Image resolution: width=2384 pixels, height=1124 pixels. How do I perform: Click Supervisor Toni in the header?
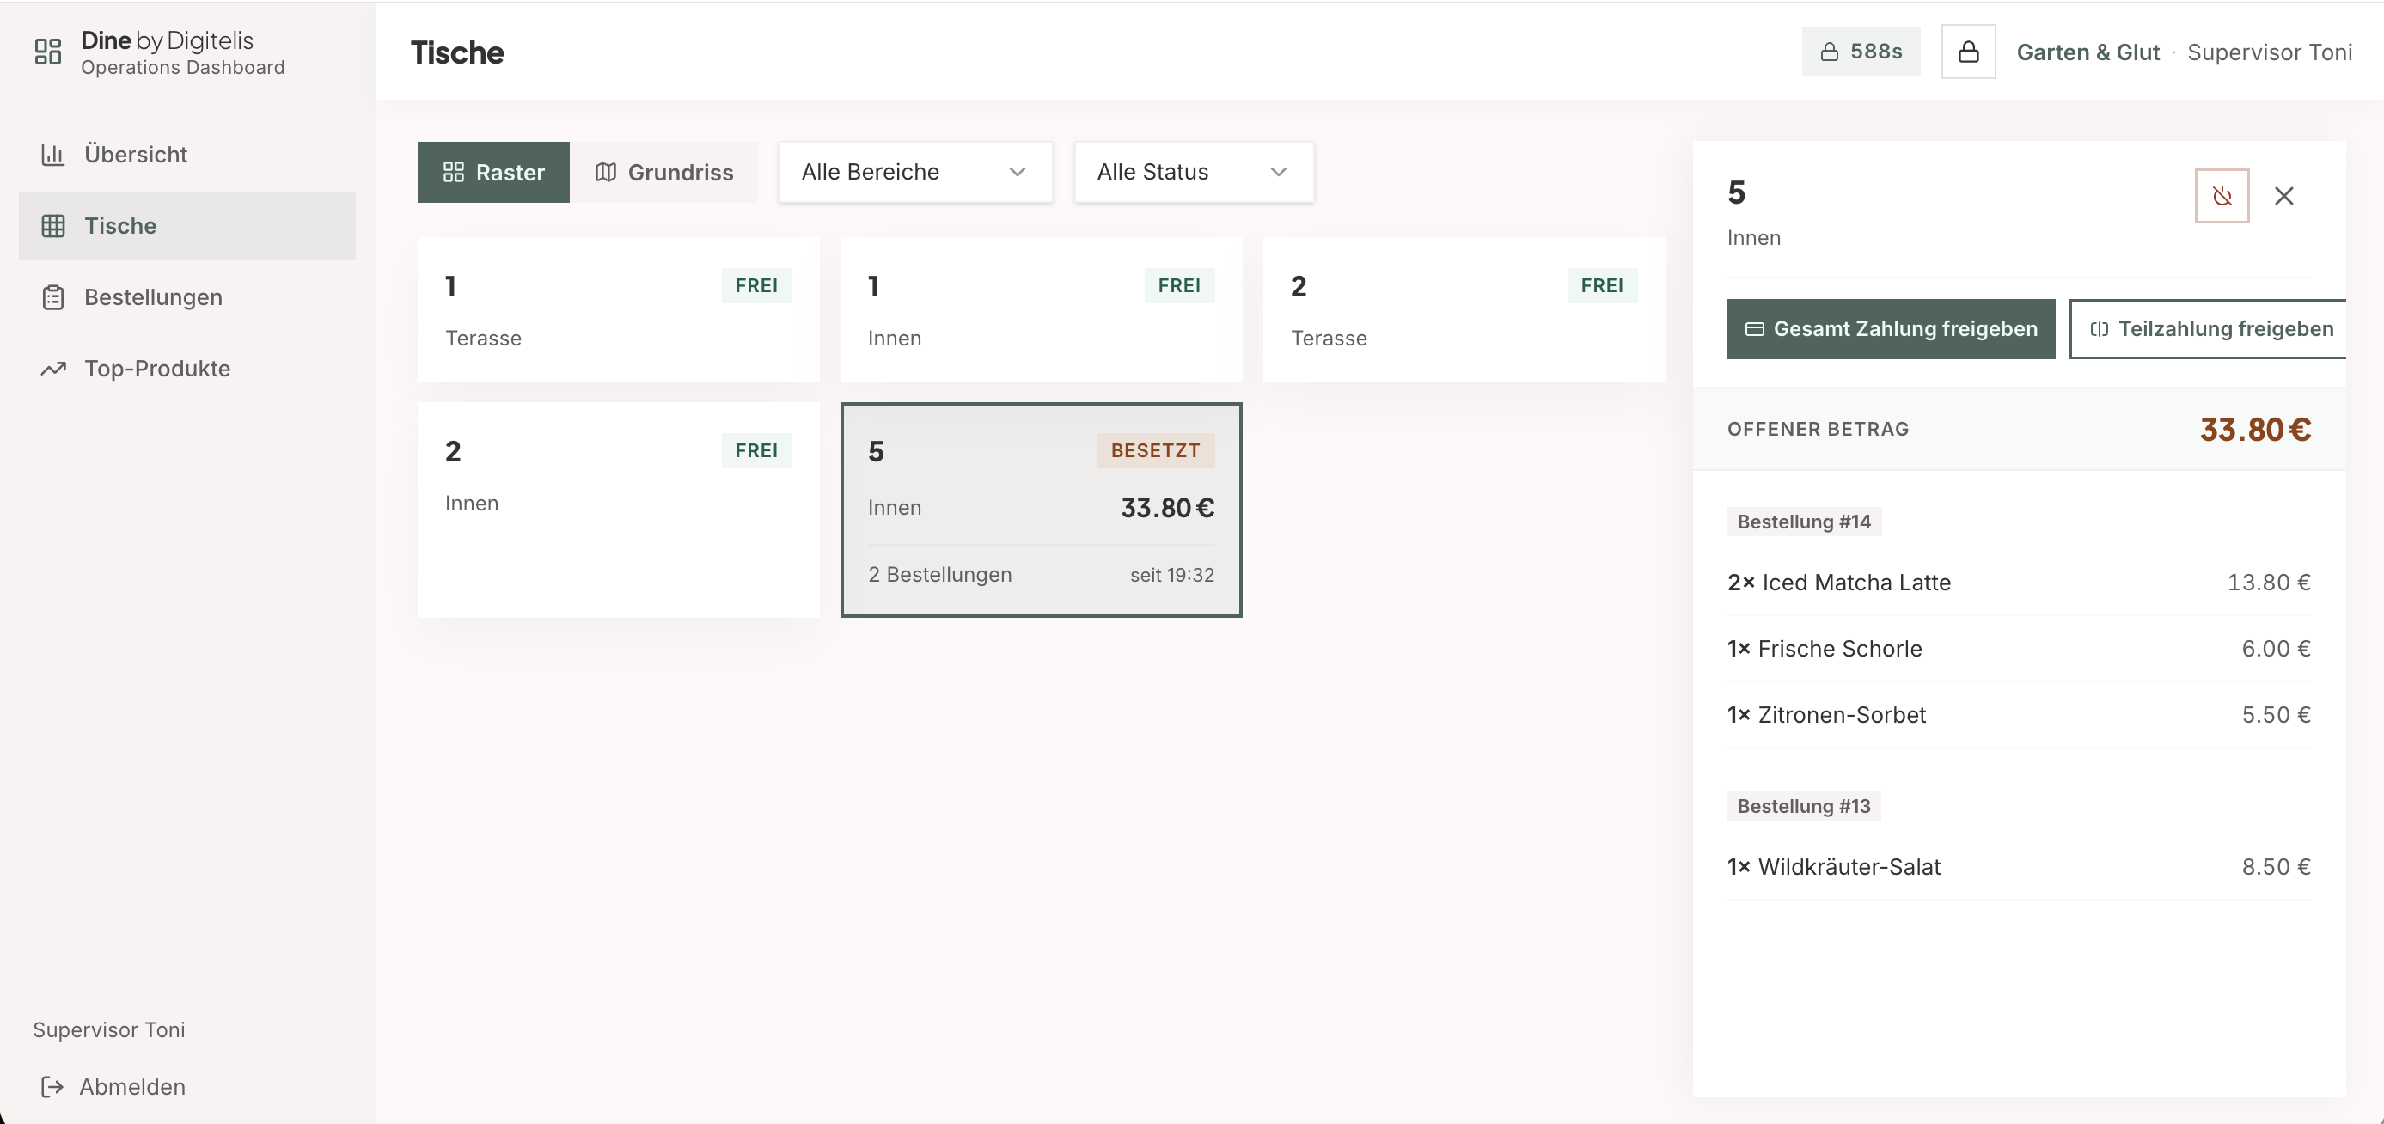(x=2269, y=52)
